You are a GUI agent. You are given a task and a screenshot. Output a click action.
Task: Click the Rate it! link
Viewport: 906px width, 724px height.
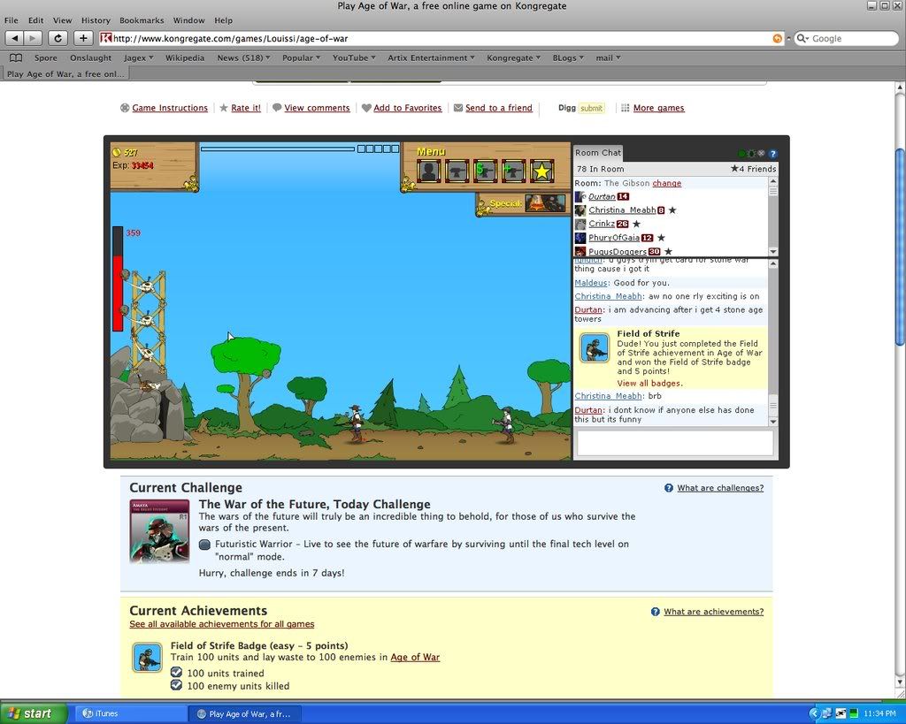[x=246, y=108]
